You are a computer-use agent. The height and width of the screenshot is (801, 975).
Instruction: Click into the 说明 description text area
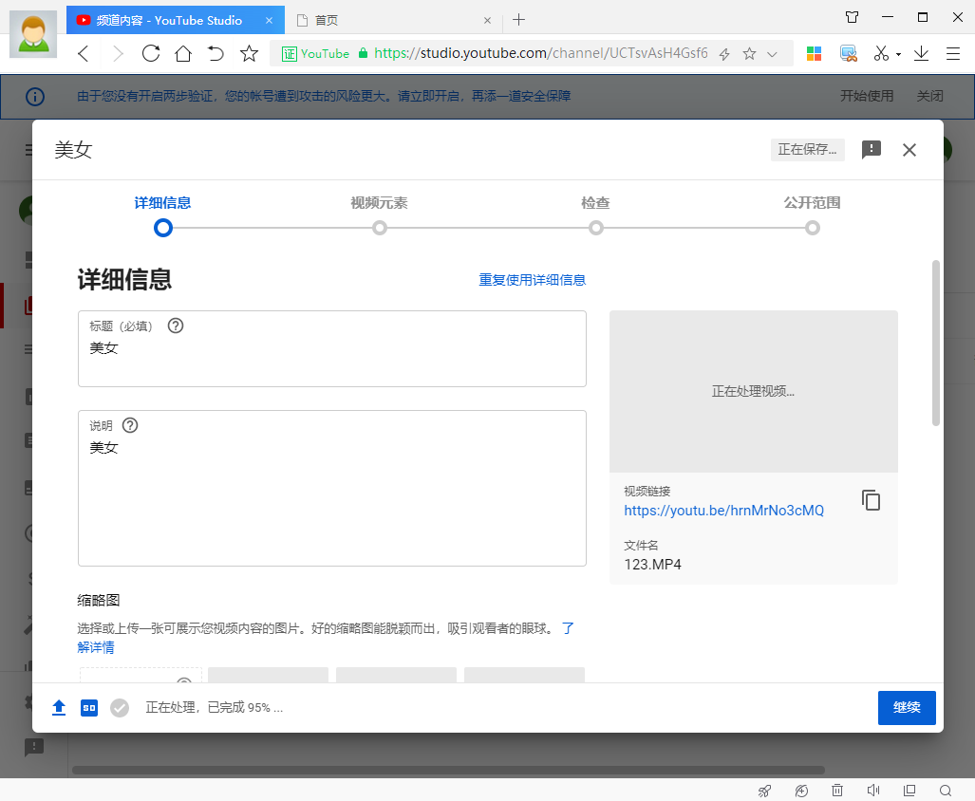coord(332,488)
